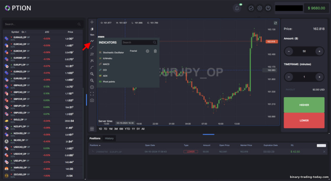Set chart range to All
The image size is (331, 181).
(x=143, y=129)
